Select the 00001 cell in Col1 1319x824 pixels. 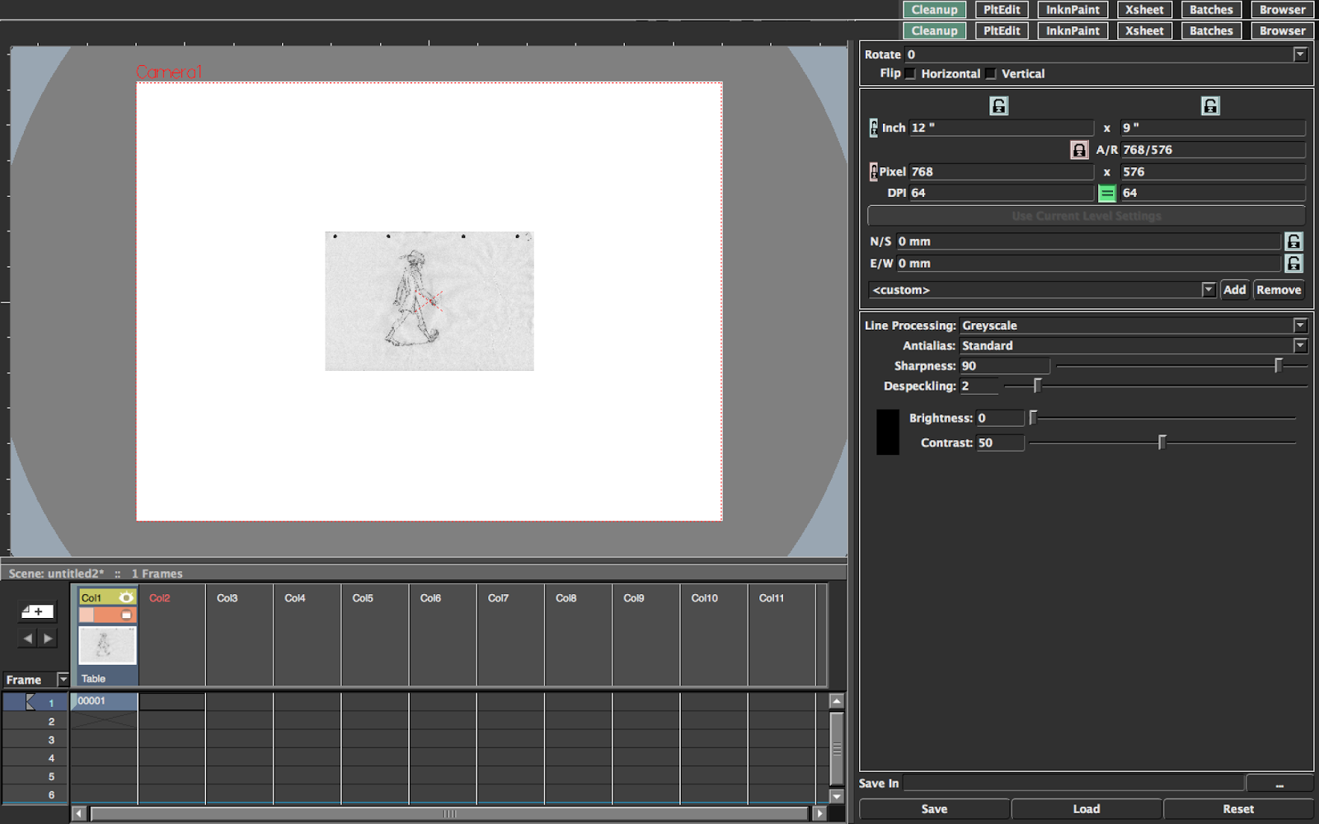coord(105,701)
